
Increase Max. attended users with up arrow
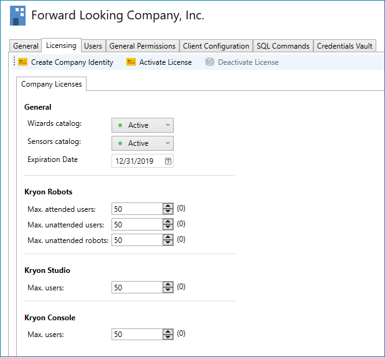[x=168, y=206]
